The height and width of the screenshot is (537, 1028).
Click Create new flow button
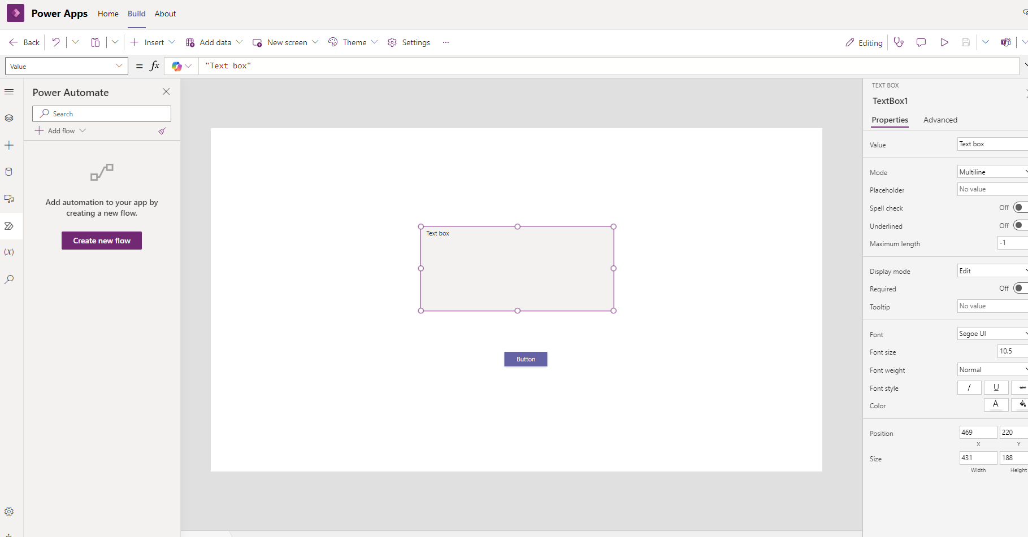(102, 241)
